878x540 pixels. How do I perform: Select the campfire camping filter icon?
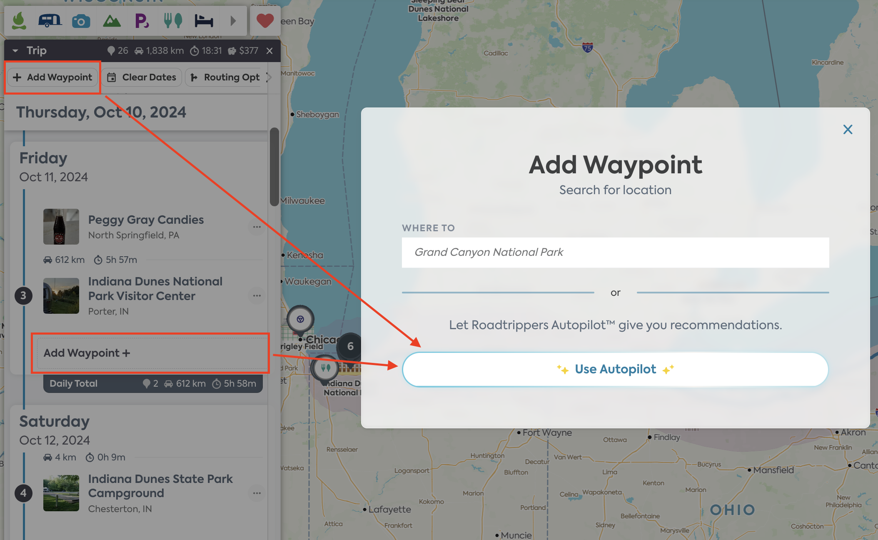pos(18,21)
